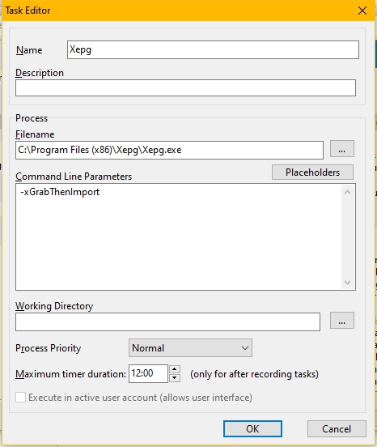Click the parameters scrollbar up arrow
This screenshot has width=377, height=447.
click(x=347, y=193)
